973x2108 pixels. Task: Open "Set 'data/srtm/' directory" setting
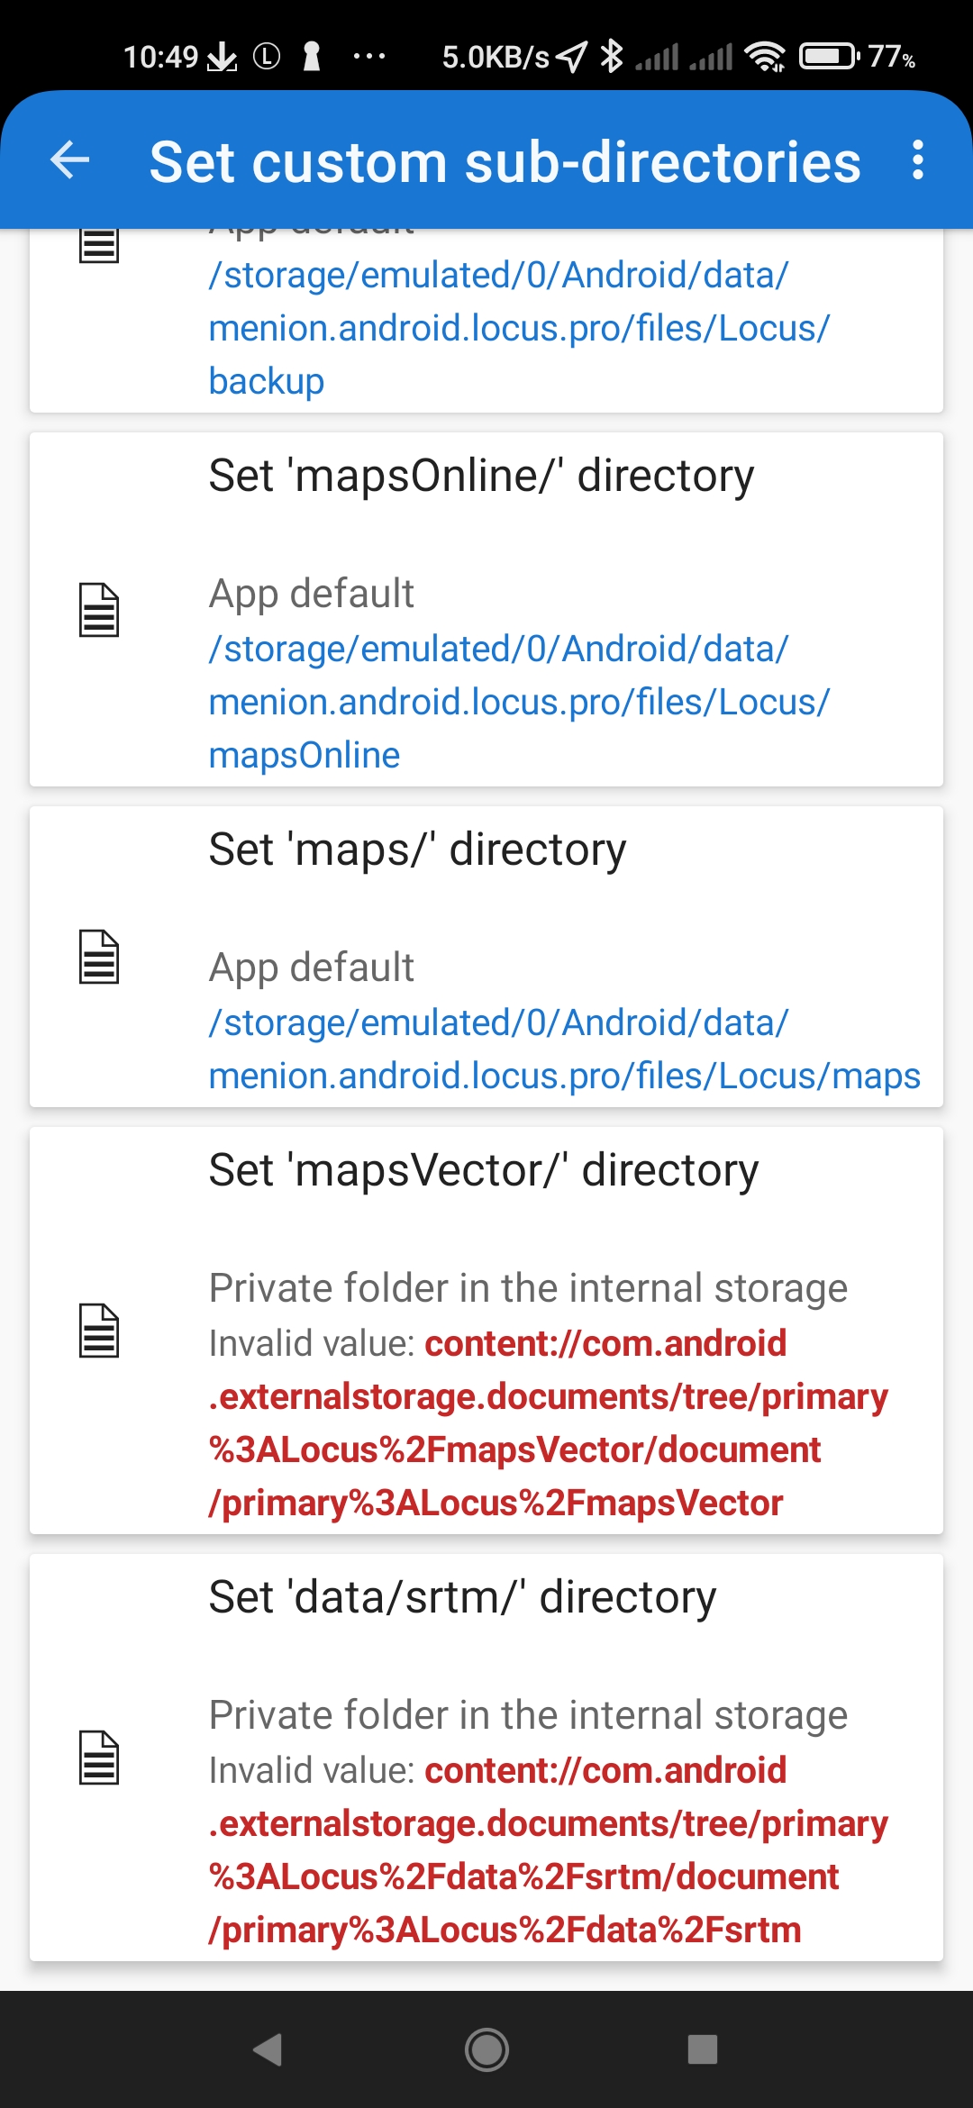(x=462, y=1597)
